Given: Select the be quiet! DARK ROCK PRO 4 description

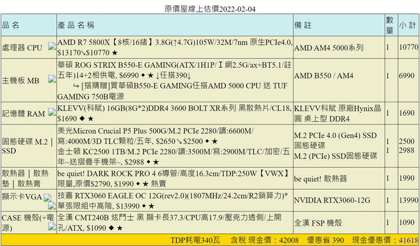Looking at the screenshot, I should pyautogui.click(x=173, y=178).
